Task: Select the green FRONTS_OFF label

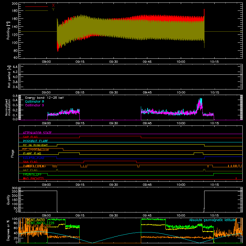Action: (32, 174)
